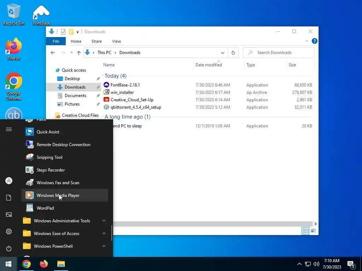Open qBittorrent desktop icon
Image resolution: width=362 pixels, height=271 pixels.
pos(14,113)
